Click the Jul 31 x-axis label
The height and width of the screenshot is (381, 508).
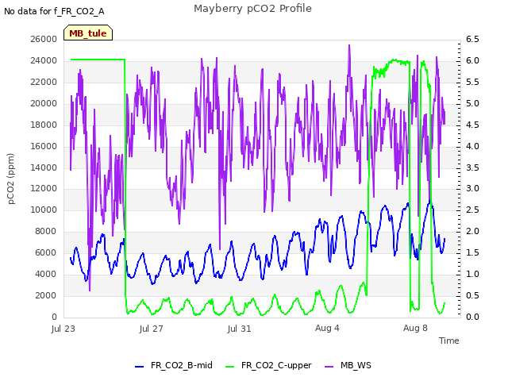coord(239,329)
